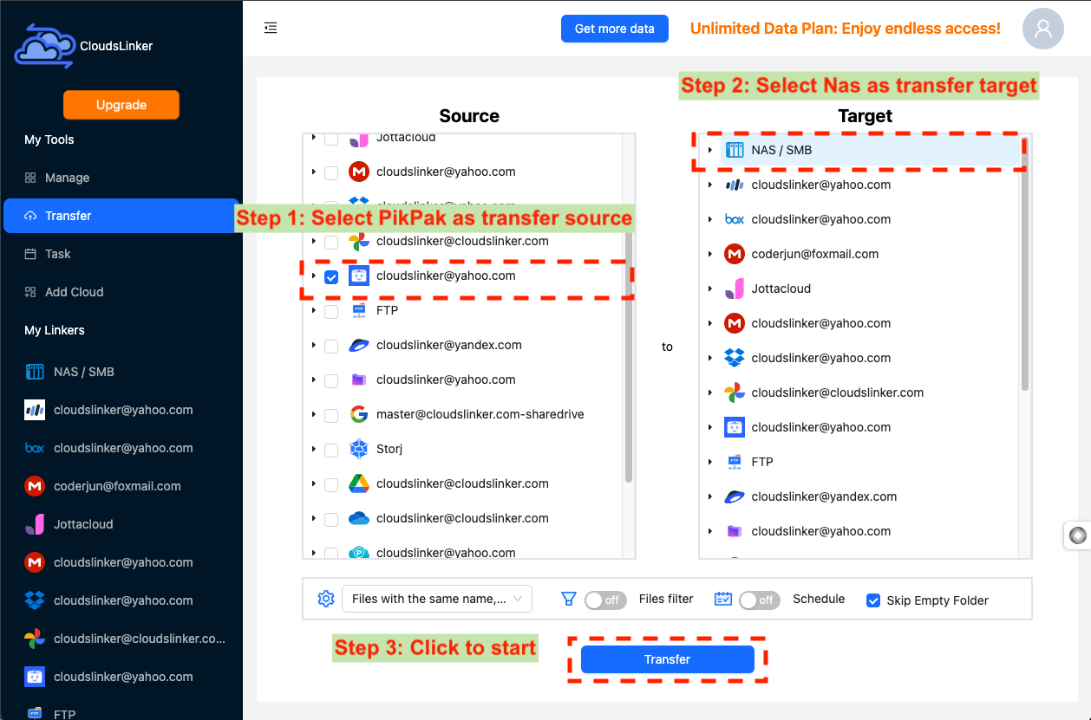Open the 'Files with the same name' dropdown

point(437,599)
